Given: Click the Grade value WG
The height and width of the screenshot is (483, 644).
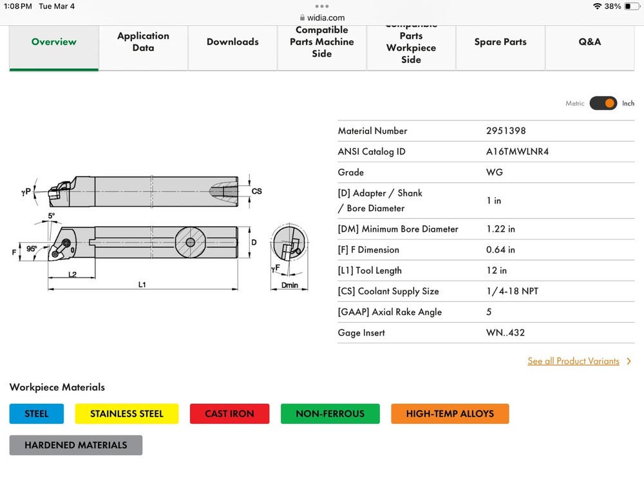Looking at the screenshot, I should (495, 173).
